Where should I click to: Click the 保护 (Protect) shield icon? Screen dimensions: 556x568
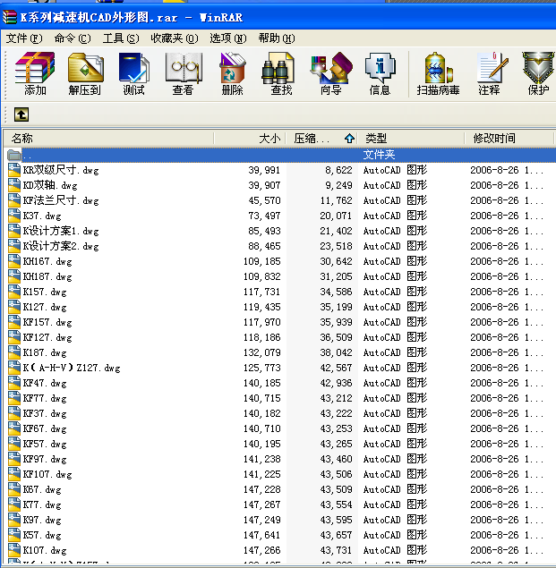point(539,73)
